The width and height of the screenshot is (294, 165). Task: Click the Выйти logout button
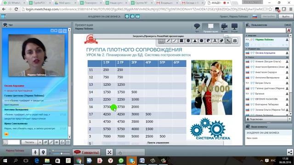286,16
